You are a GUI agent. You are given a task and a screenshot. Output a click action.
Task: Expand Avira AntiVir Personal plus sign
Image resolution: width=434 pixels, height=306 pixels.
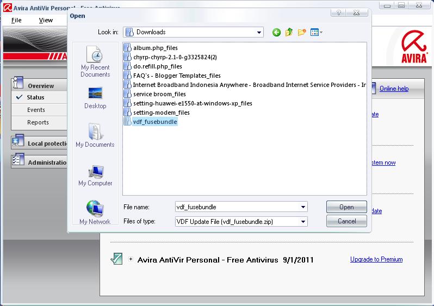(131, 259)
